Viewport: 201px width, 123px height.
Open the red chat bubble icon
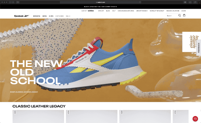[x=195, y=119]
